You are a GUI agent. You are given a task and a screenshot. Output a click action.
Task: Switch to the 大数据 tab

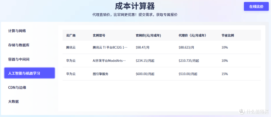tap(14, 101)
